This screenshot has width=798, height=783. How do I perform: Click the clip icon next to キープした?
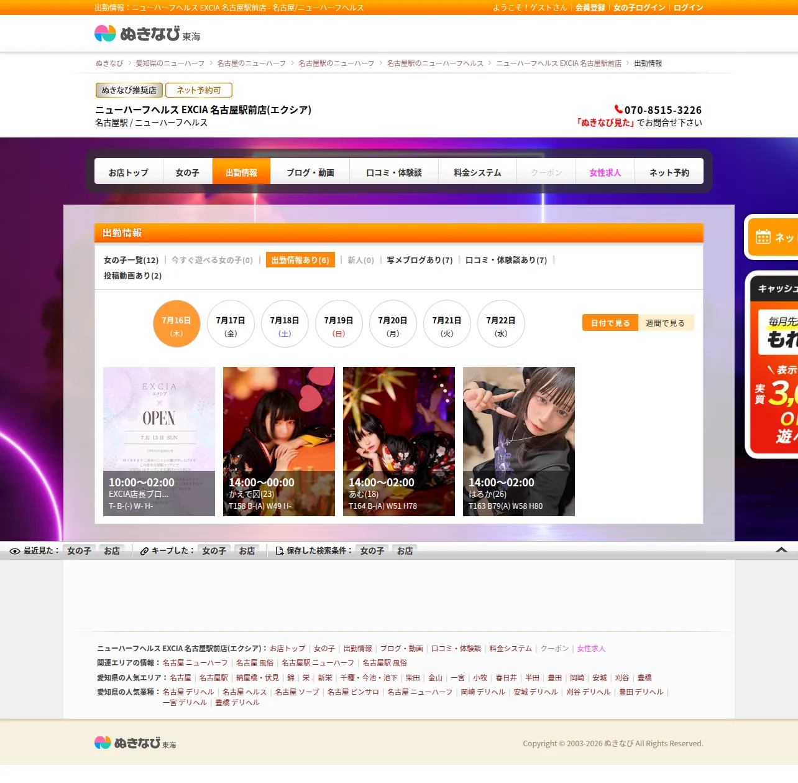[145, 551]
